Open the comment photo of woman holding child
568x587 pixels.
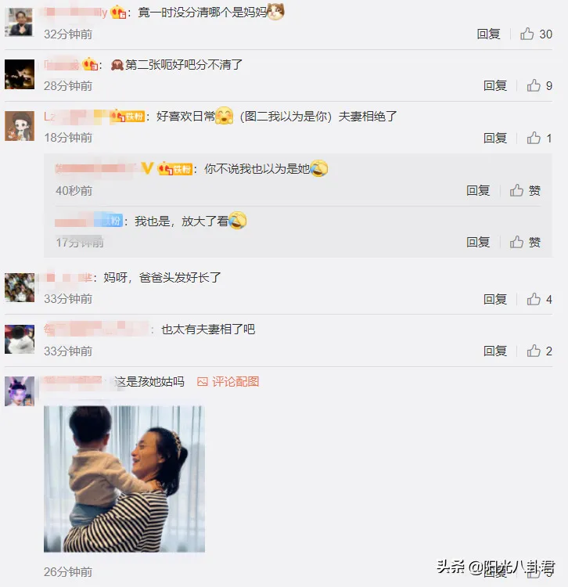click(124, 479)
